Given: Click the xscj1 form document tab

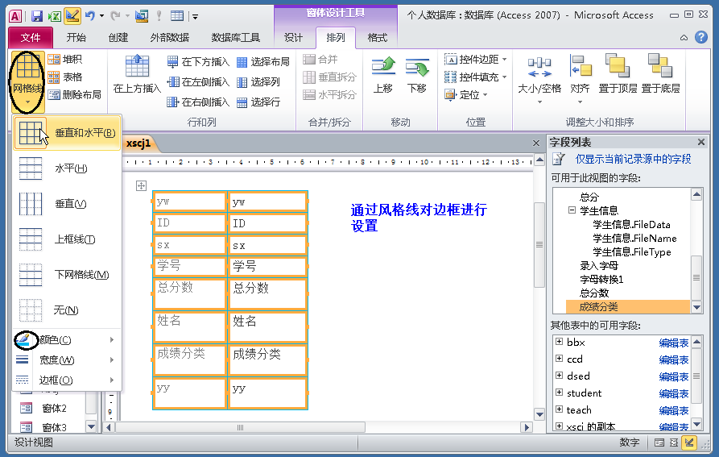Looking at the screenshot, I should (x=138, y=143).
